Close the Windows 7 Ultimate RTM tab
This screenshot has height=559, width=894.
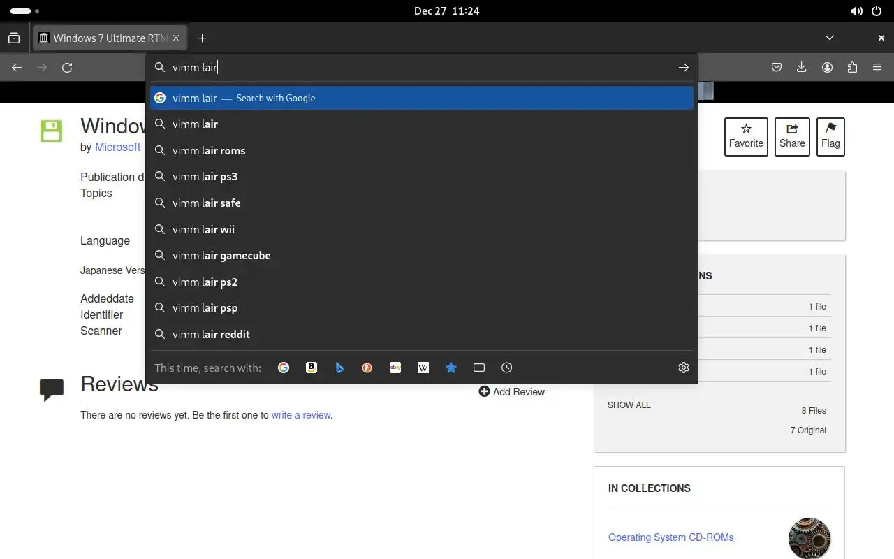tap(177, 38)
